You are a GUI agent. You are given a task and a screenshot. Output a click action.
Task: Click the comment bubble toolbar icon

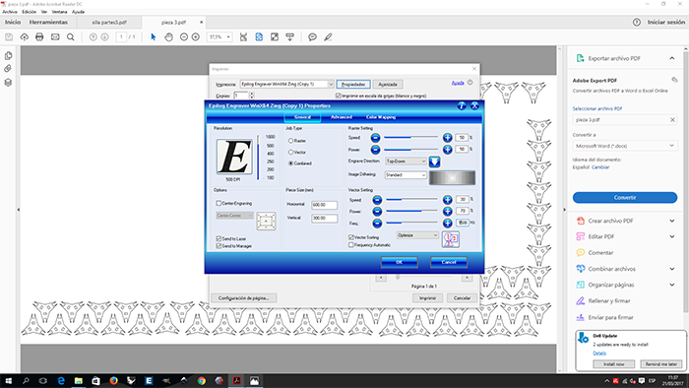pos(312,37)
